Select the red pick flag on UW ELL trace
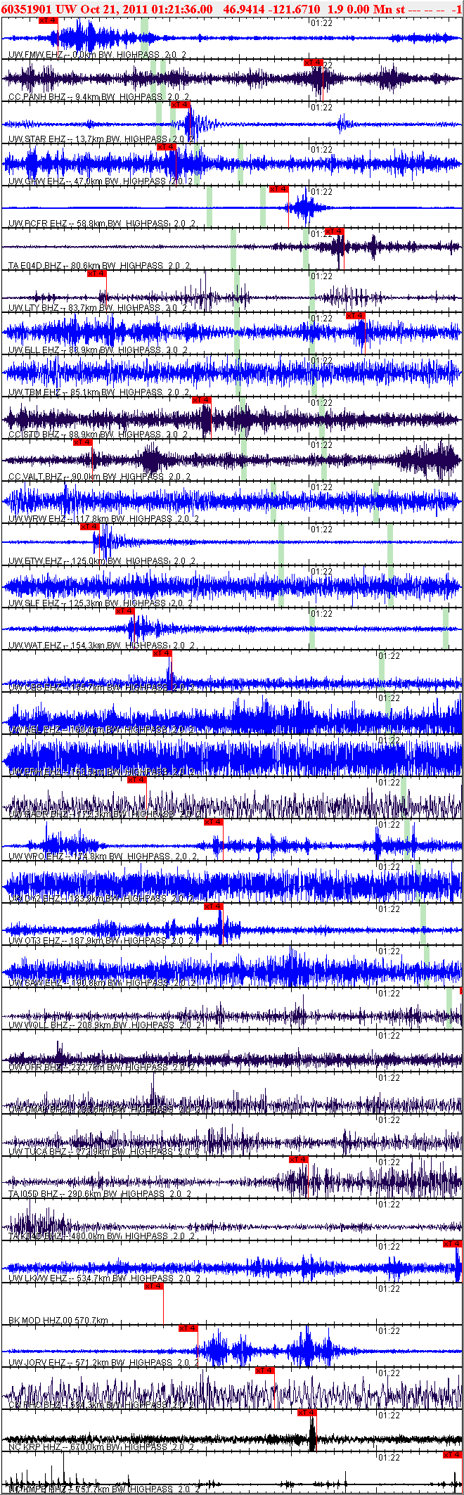 356,316
